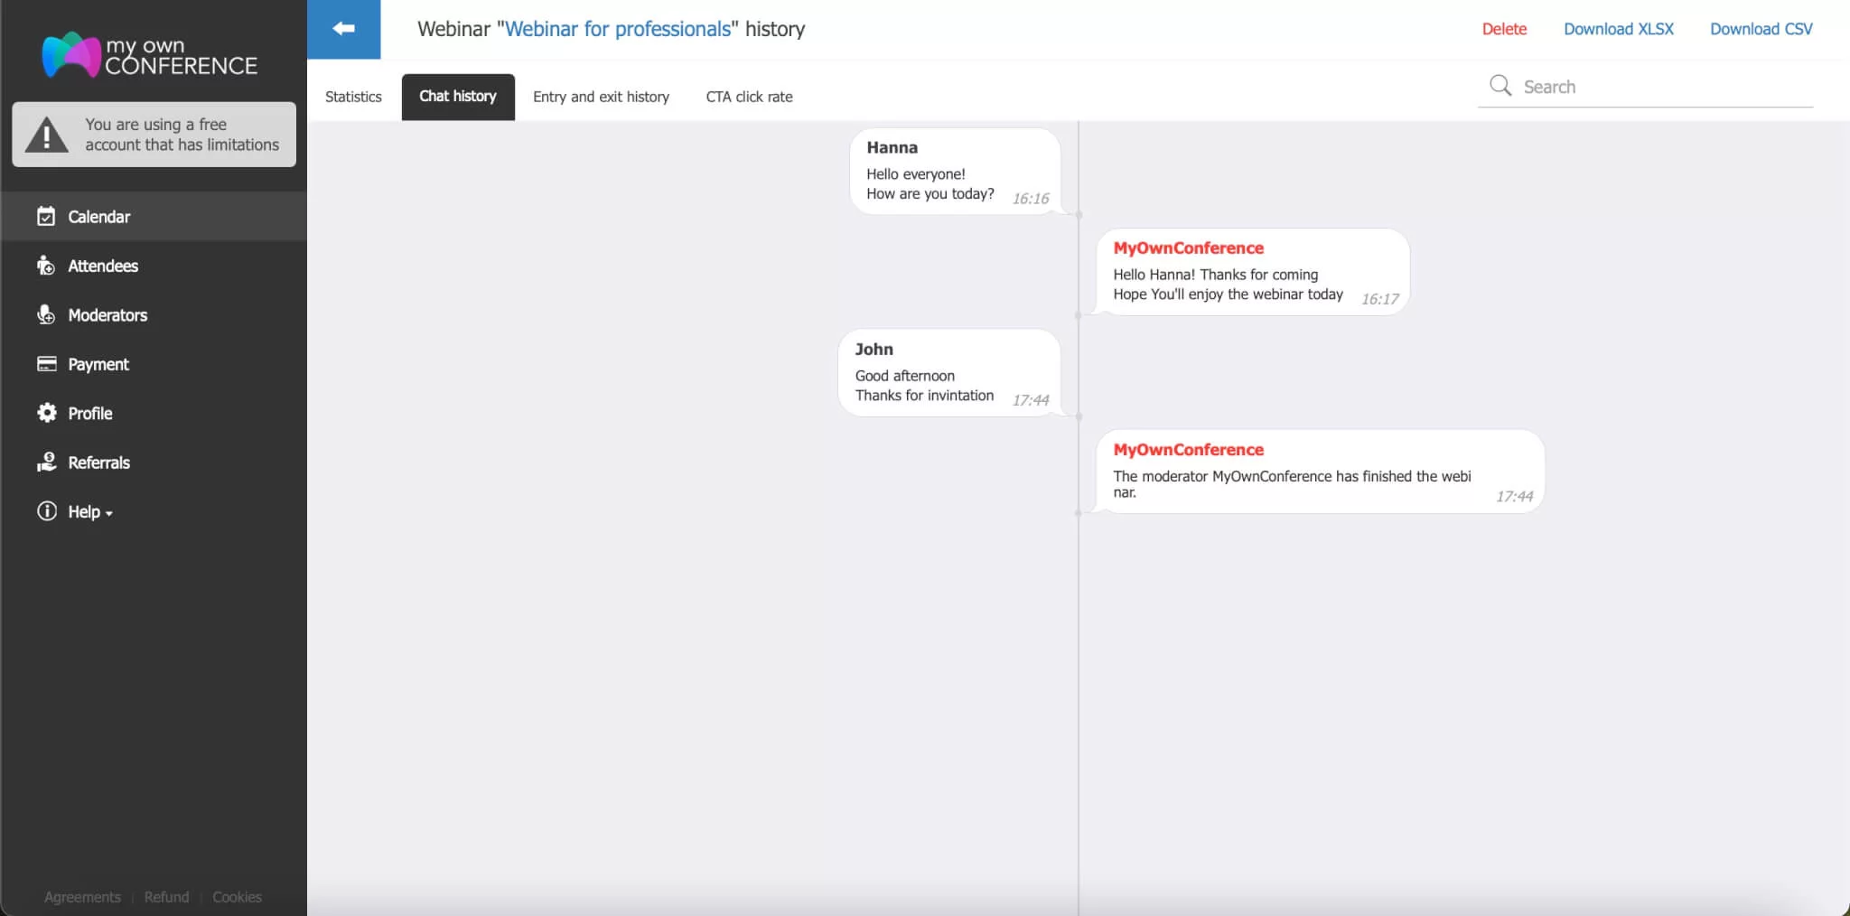Click the Help info icon
Image resolution: width=1850 pixels, height=916 pixels.
pyautogui.click(x=45, y=510)
